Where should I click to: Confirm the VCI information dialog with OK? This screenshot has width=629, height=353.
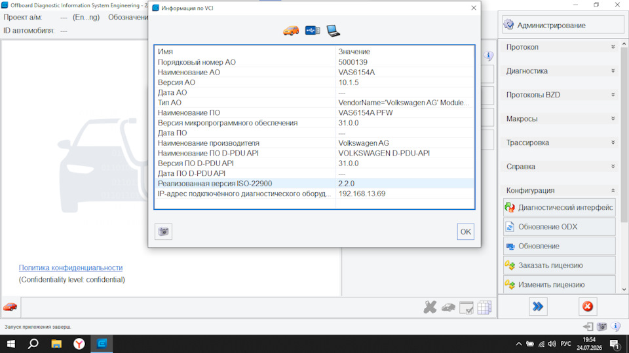coord(465,231)
